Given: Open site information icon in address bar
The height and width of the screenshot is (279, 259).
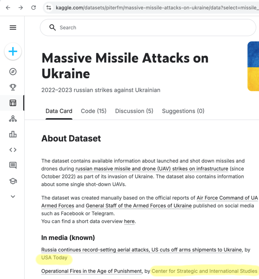Looking at the screenshot, I should click(48, 7).
